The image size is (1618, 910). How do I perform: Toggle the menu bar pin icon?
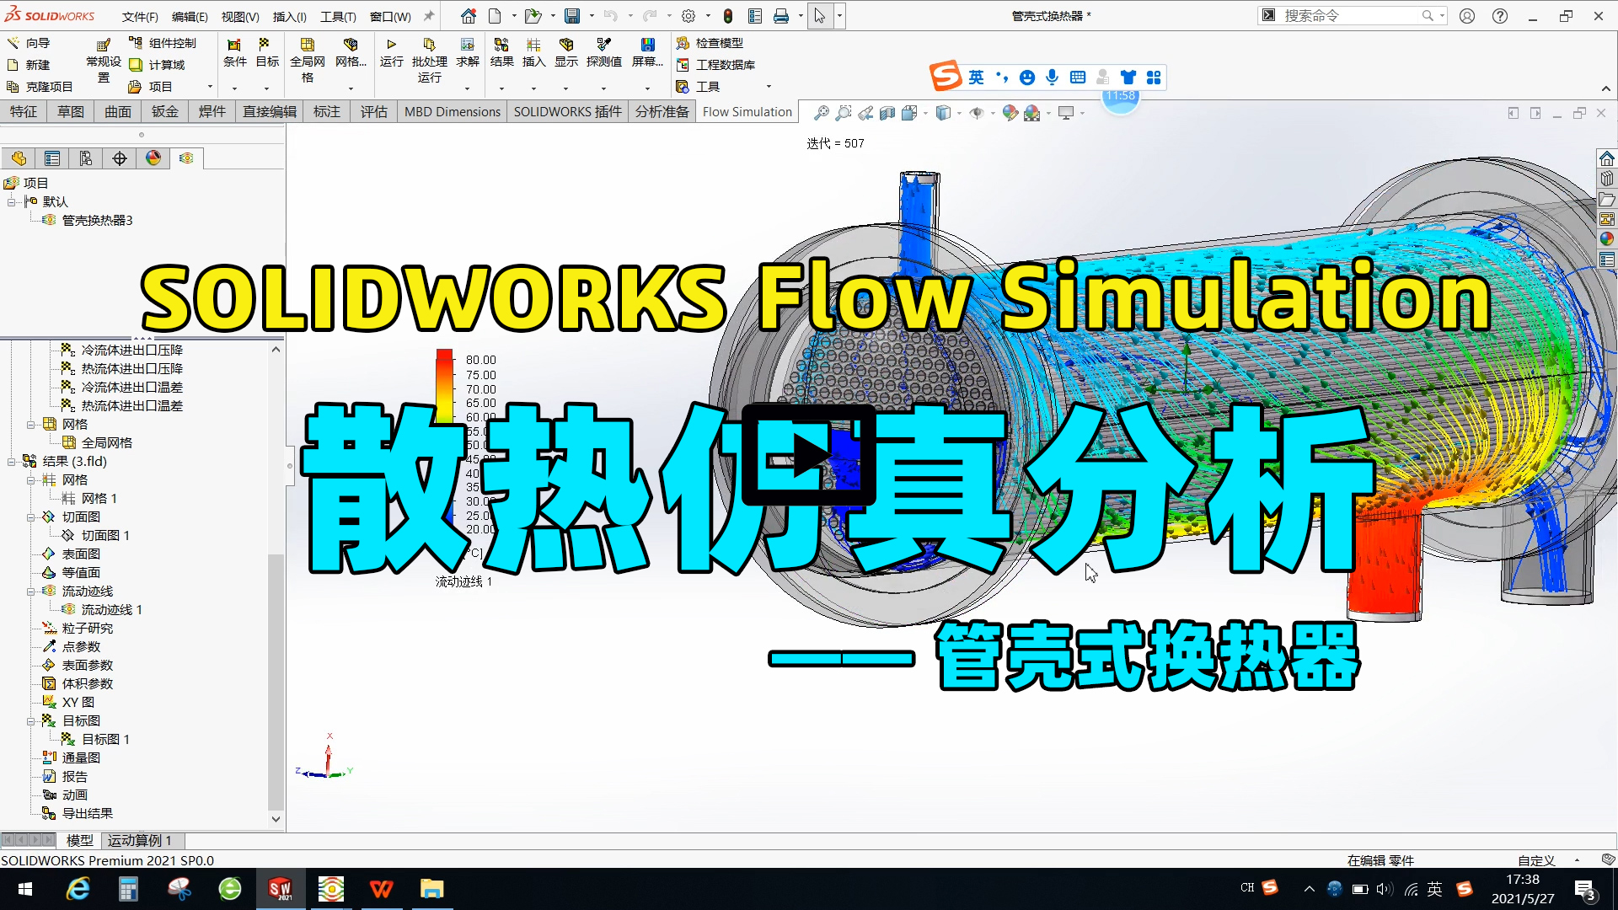(x=428, y=16)
